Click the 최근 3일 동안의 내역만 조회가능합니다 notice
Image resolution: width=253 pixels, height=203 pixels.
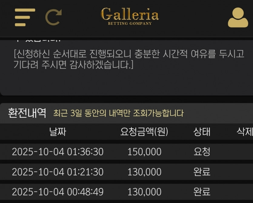pos(118,113)
